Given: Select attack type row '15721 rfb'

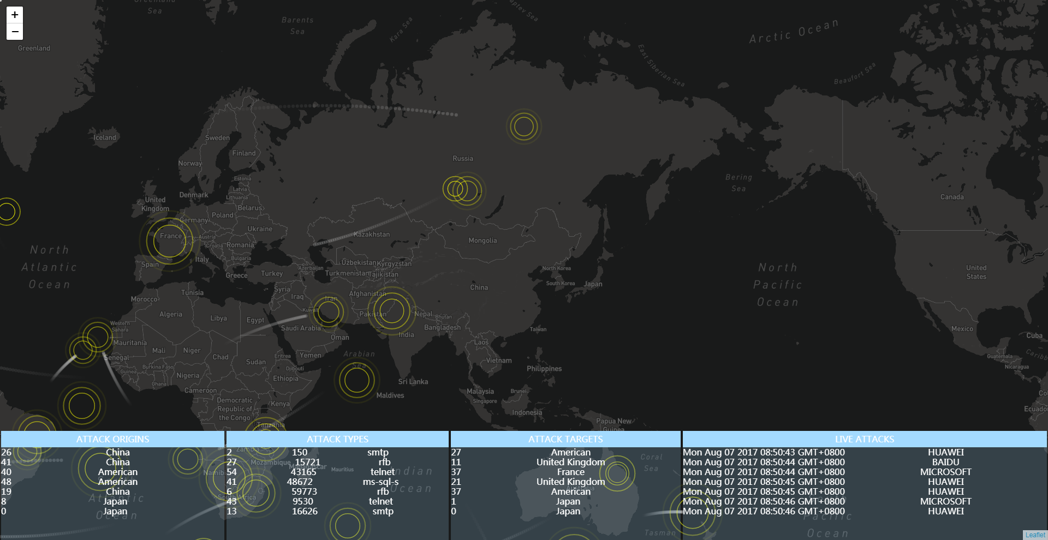Looking at the screenshot, I should [x=337, y=462].
